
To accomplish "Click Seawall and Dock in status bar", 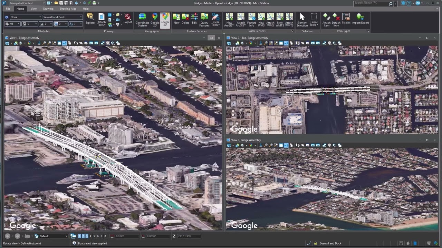I will click(330, 243).
